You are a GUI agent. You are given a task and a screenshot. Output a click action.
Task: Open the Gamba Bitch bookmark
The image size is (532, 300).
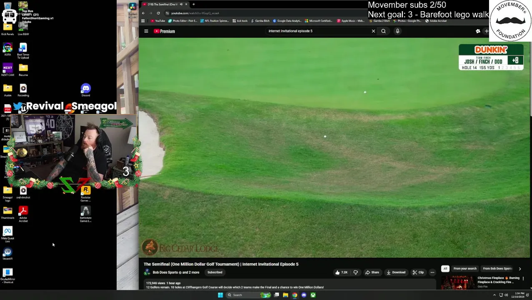point(260,21)
